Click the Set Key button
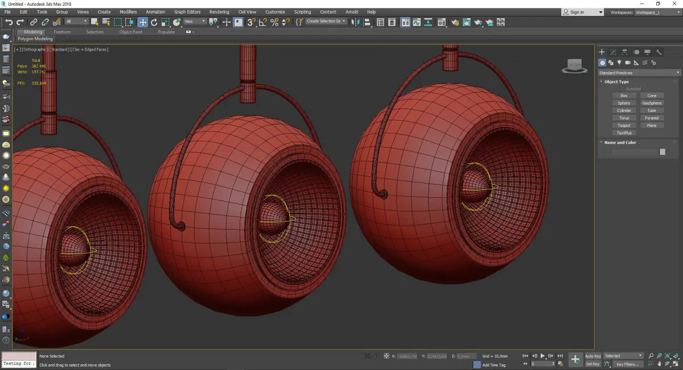Viewport: 683px width, 370px height. pyautogui.click(x=593, y=364)
